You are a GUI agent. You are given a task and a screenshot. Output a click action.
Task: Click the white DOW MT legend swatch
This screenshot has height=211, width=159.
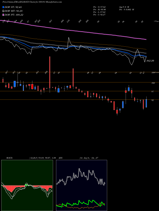[x=3, y=11]
